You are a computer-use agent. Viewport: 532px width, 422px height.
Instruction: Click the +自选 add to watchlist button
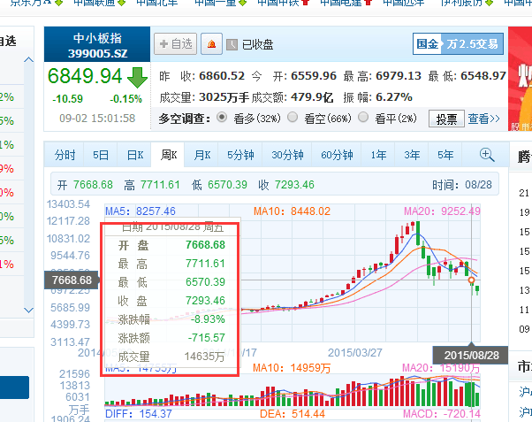(x=175, y=44)
